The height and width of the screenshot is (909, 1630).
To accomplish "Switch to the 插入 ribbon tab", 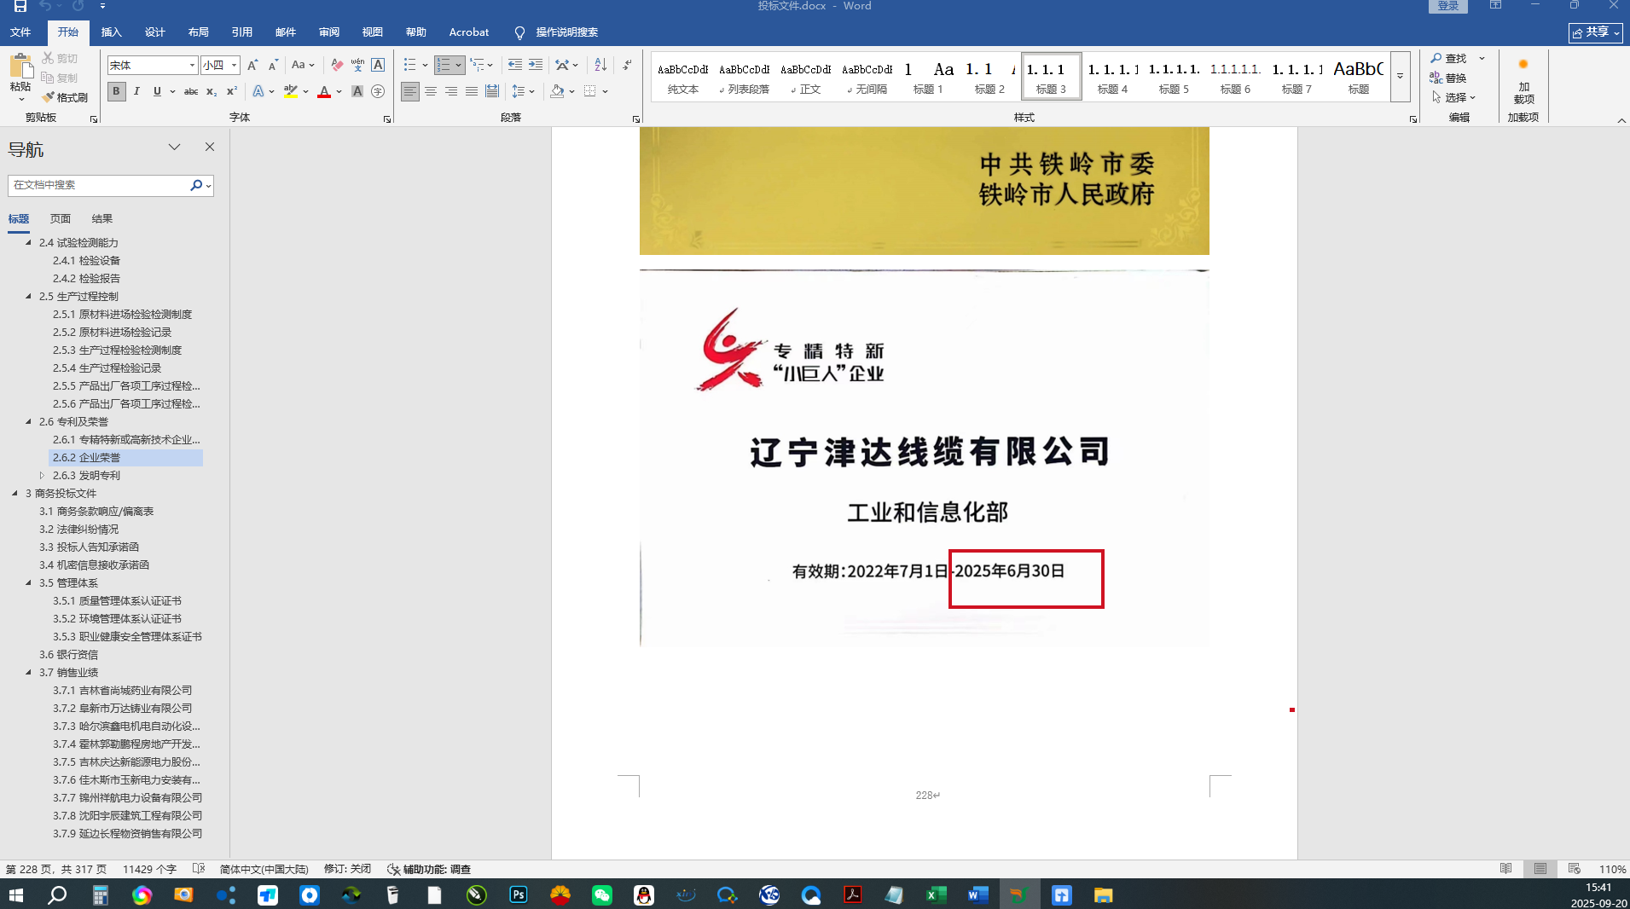I will 111,32.
